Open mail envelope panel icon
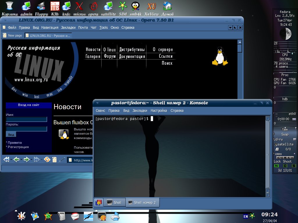 pyautogui.click(x=75, y=216)
